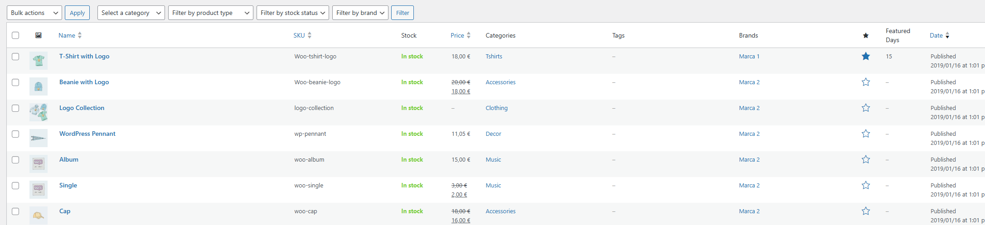Click the Filter button
985x225 pixels.
coord(403,13)
